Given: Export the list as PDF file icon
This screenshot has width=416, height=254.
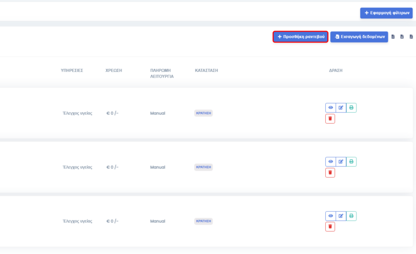Looking at the screenshot, I should coord(411,37).
